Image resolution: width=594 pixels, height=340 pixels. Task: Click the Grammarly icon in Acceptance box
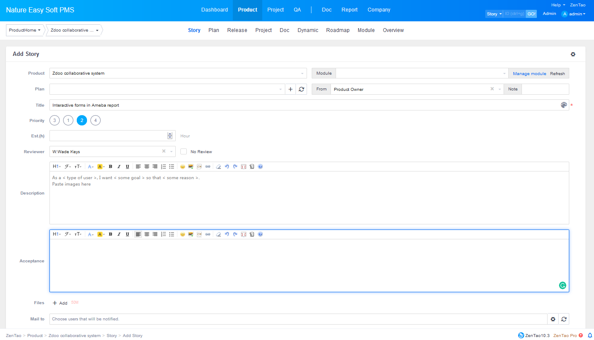[562, 285]
